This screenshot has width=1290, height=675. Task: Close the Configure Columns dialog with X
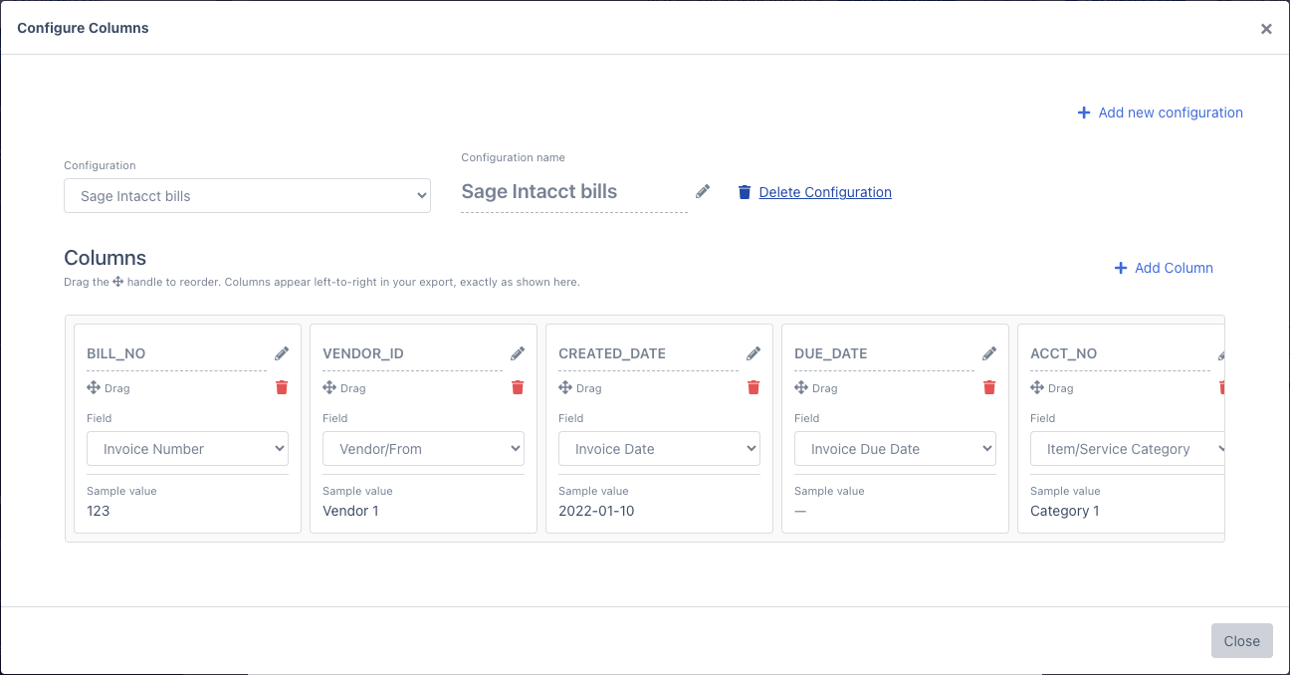point(1266,29)
